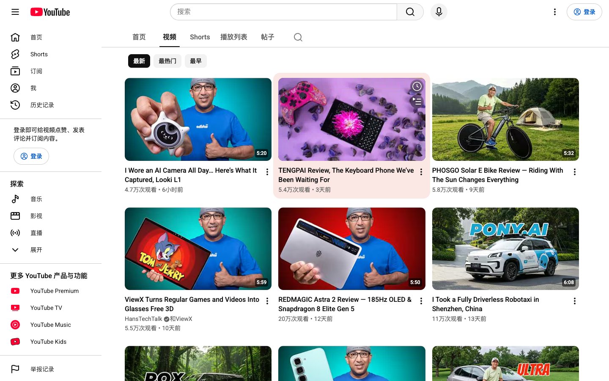Switch to channel 首页 tab

tap(139, 37)
